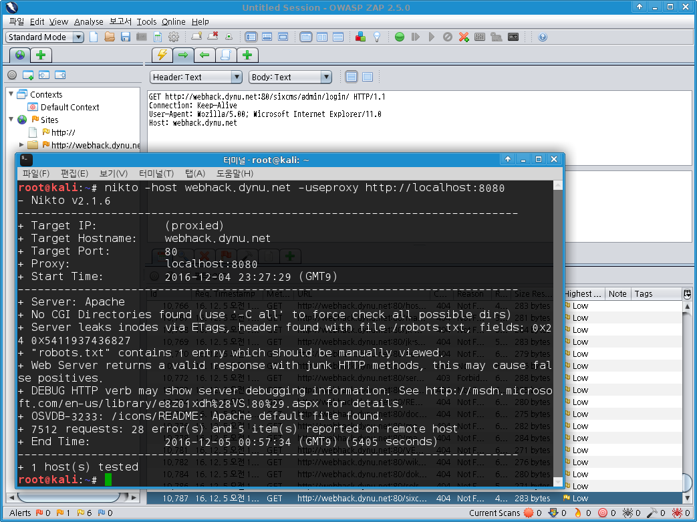Open Session Properties icon

157,37
